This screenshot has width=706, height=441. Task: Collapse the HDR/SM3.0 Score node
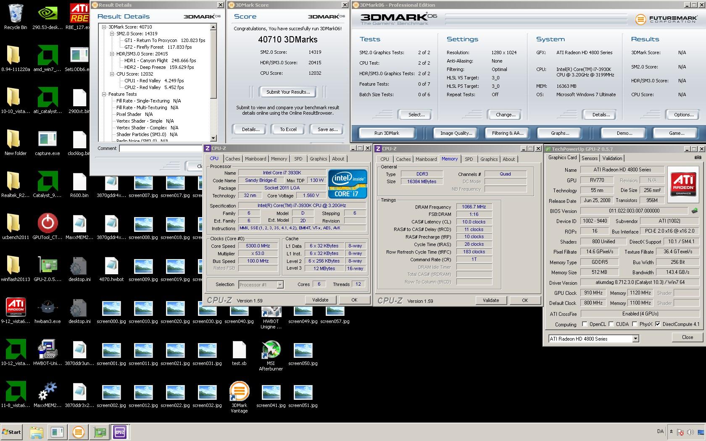click(x=112, y=54)
